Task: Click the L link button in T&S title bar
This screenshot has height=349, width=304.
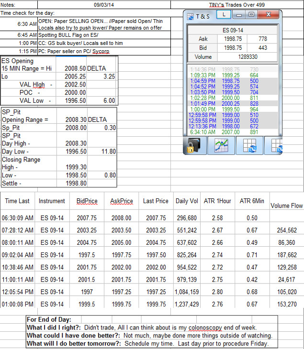Action: 224,15
